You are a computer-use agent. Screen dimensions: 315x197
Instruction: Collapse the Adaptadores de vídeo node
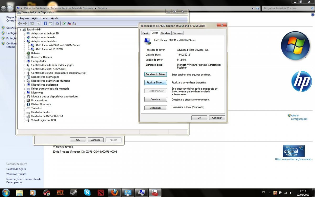click(25, 41)
